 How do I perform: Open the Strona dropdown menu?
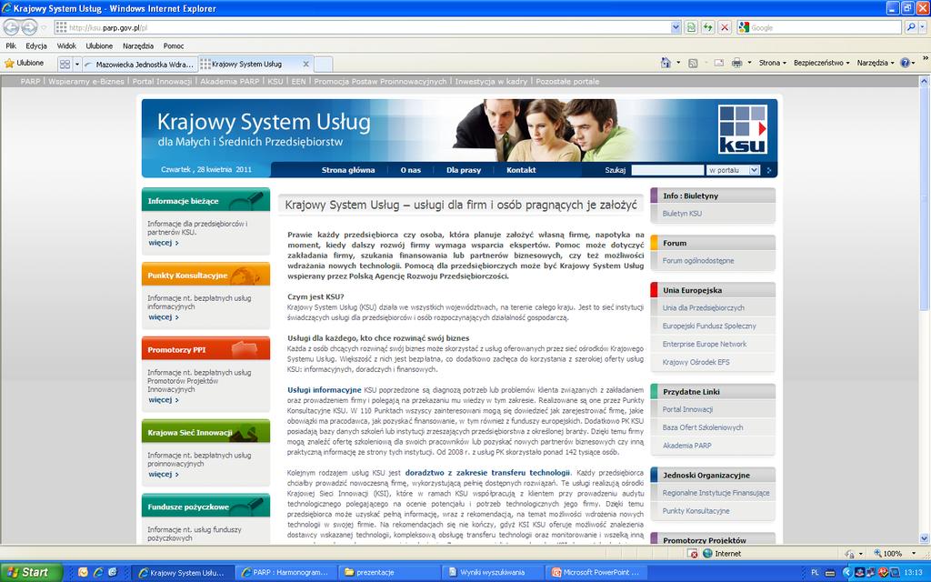(x=772, y=63)
